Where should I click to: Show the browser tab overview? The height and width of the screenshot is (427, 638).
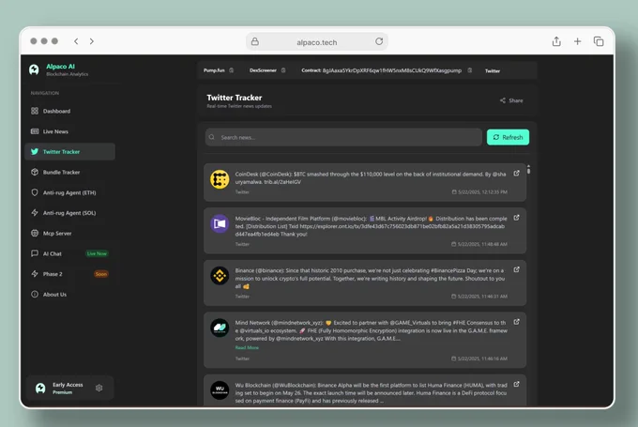599,41
